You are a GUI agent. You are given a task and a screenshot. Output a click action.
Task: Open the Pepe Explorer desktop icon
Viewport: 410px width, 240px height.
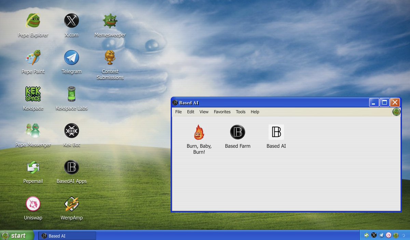point(33,21)
